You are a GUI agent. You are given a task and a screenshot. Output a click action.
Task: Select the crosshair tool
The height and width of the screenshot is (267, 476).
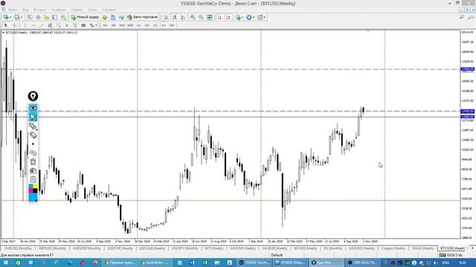[x=14, y=25]
